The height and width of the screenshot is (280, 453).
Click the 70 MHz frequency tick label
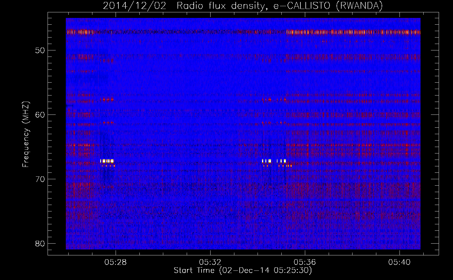[40, 179]
